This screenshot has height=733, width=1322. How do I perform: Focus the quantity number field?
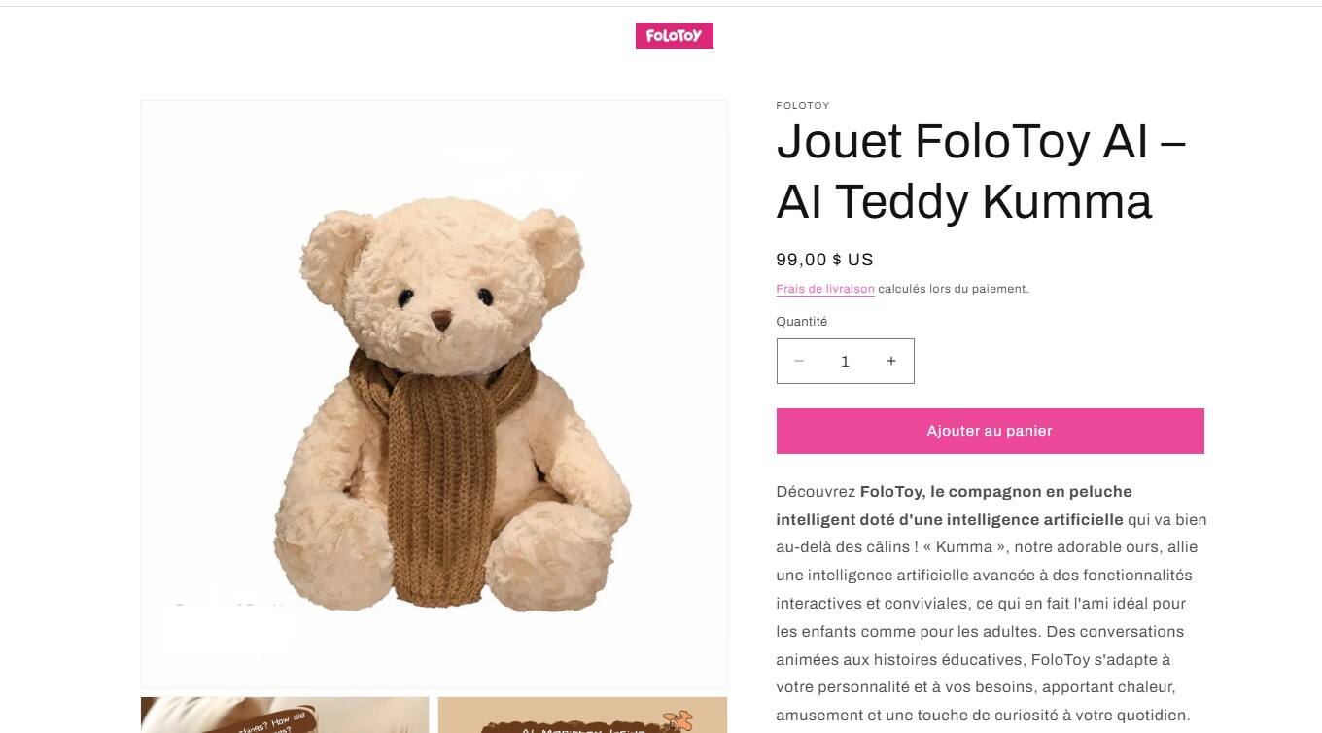click(x=845, y=361)
